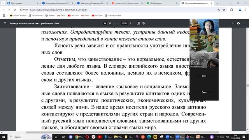Close the Мессенджер tab

(38, 3)
